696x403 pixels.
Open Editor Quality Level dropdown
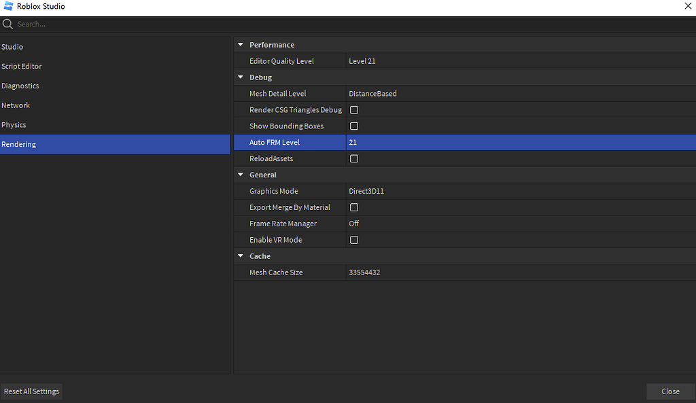click(521, 61)
